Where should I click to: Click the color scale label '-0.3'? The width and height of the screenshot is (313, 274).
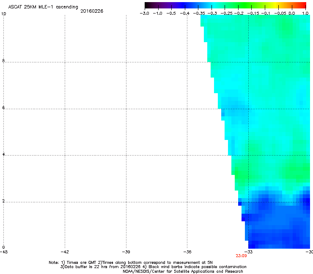pos(212,13)
